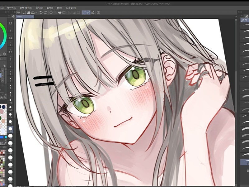Select the highlighted brush preset at right panel bottom

click(x=245, y=163)
